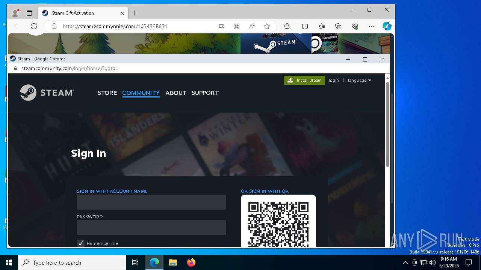The height and width of the screenshot is (270, 481).
Task: Click the login link in Steam header
Action: tap(334, 80)
